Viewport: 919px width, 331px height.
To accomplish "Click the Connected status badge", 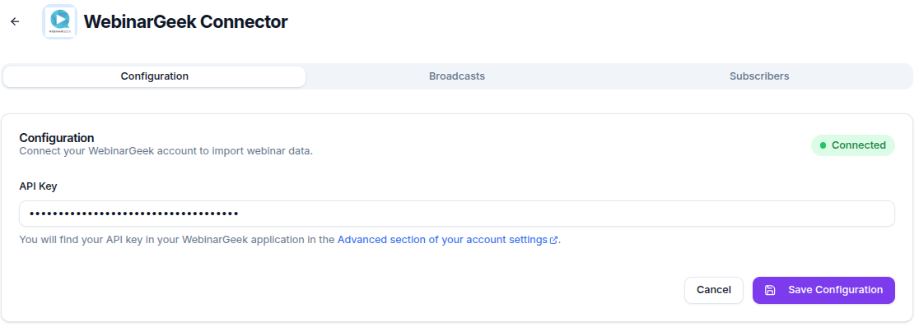I will [x=853, y=145].
